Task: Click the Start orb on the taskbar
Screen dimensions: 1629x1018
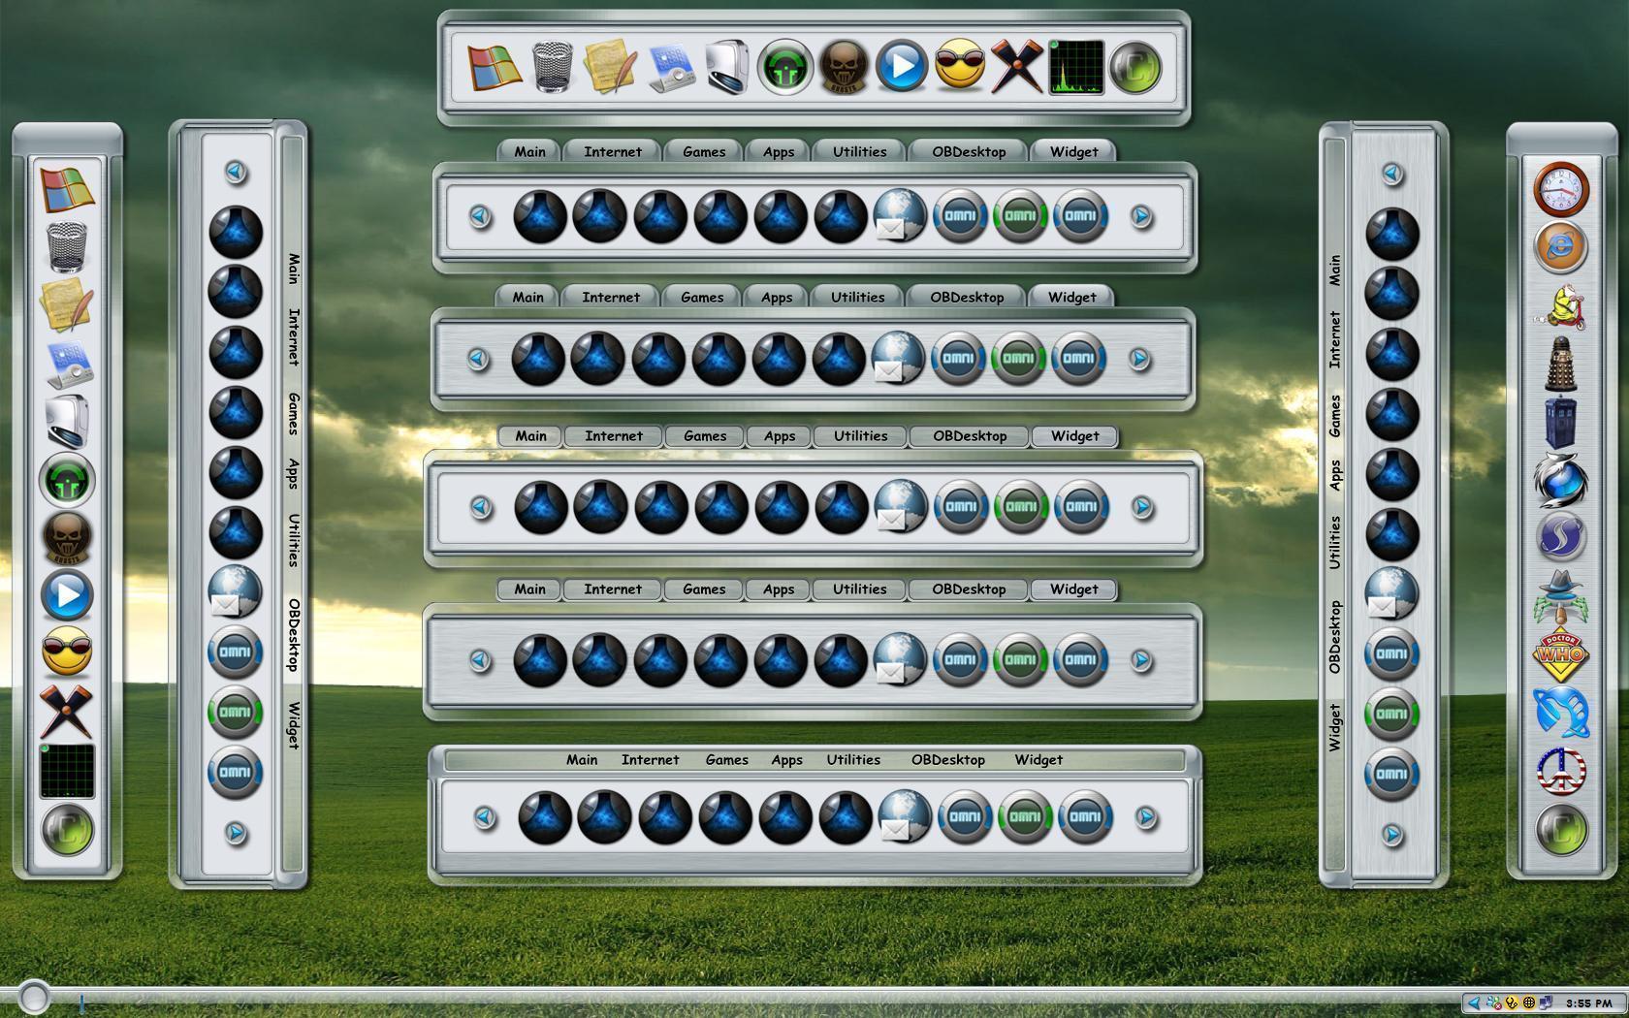Action: (34, 998)
